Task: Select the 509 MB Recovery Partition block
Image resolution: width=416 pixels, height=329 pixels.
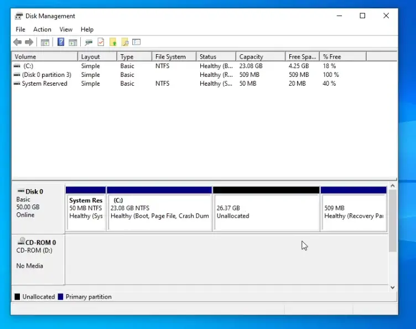Action: 353,209
